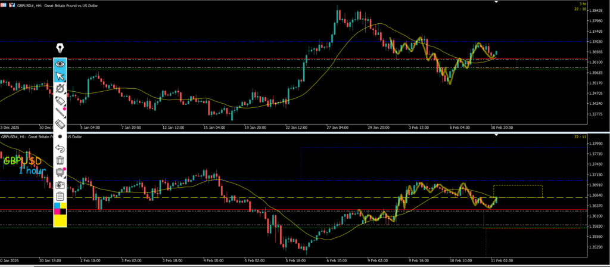This screenshot has width=610, height=267.
Task: Select the arrow cursor tool
Action: 60,76
